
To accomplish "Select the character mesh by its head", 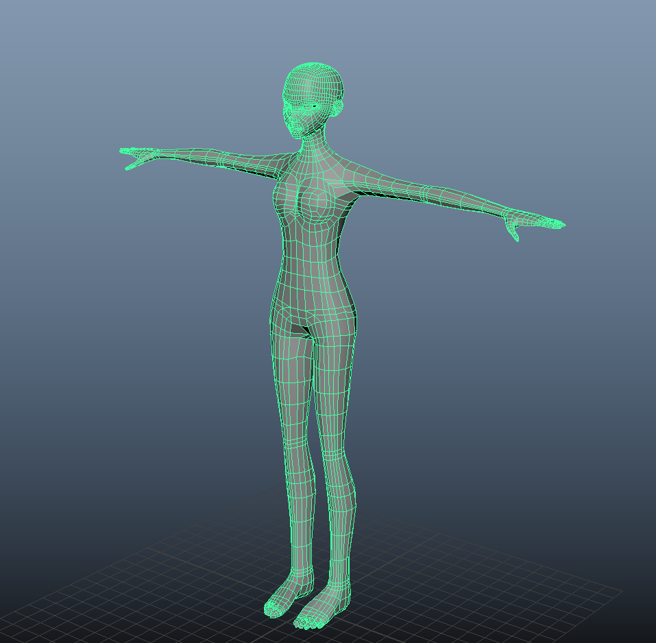I will [x=313, y=99].
